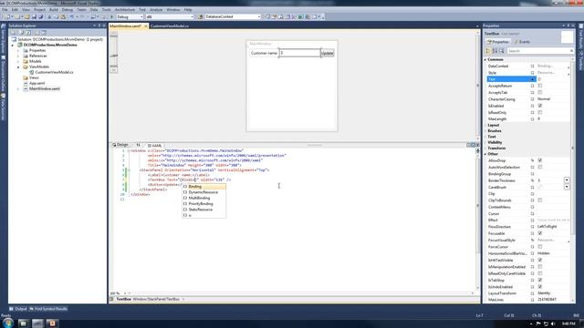Open the Debug menu
This screenshot has width=584, height=328.
[67, 9]
